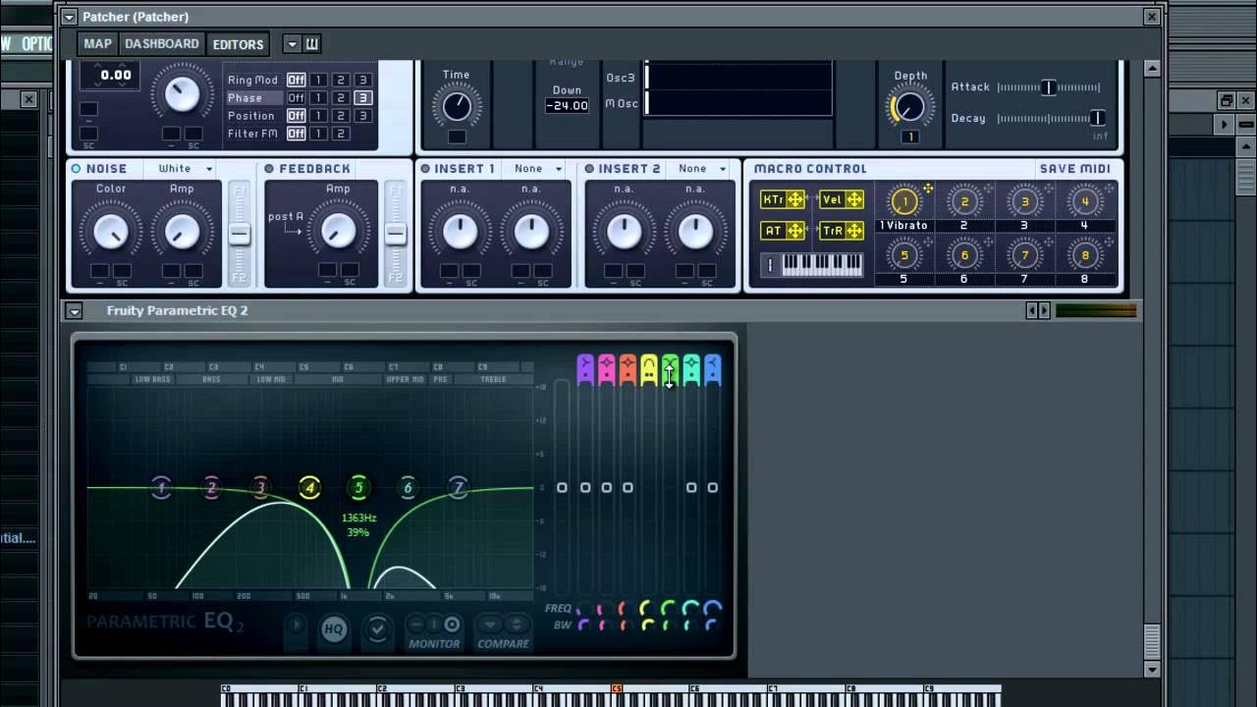Viewport: 1257px width, 707px height.
Task: Click the pink band 2 filter type token
Action: 606,369
